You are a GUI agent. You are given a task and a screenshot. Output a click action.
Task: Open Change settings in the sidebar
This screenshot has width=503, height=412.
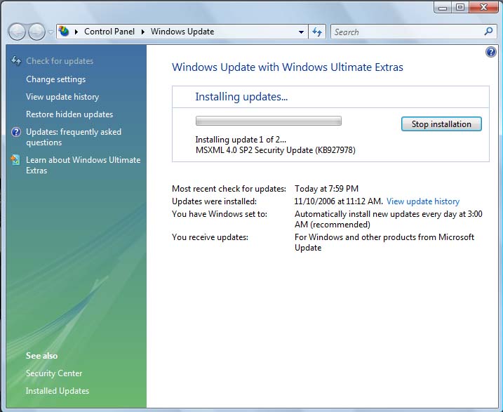tap(55, 79)
